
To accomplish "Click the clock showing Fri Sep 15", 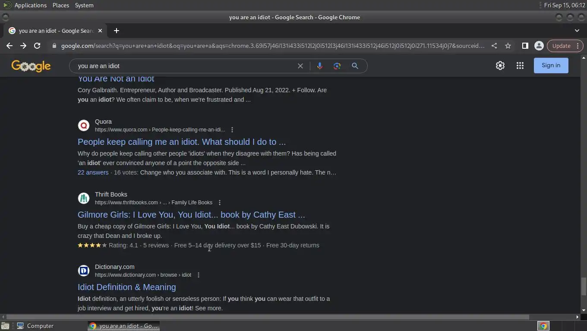I will (565, 5).
